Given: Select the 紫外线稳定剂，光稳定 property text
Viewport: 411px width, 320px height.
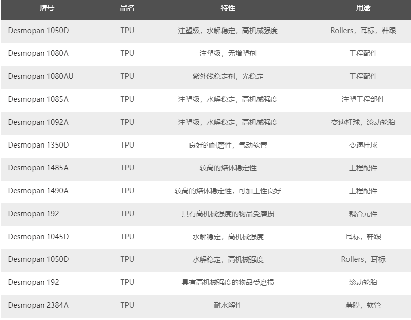Looking at the screenshot, I should click(x=228, y=76).
